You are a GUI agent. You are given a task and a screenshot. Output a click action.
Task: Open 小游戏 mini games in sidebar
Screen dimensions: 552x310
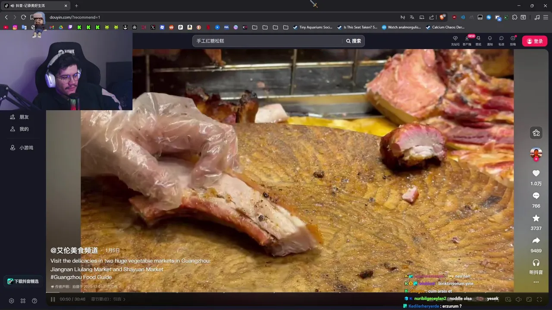point(22,148)
